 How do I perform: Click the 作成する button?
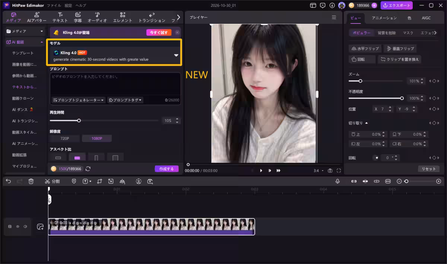click(167, 169)
